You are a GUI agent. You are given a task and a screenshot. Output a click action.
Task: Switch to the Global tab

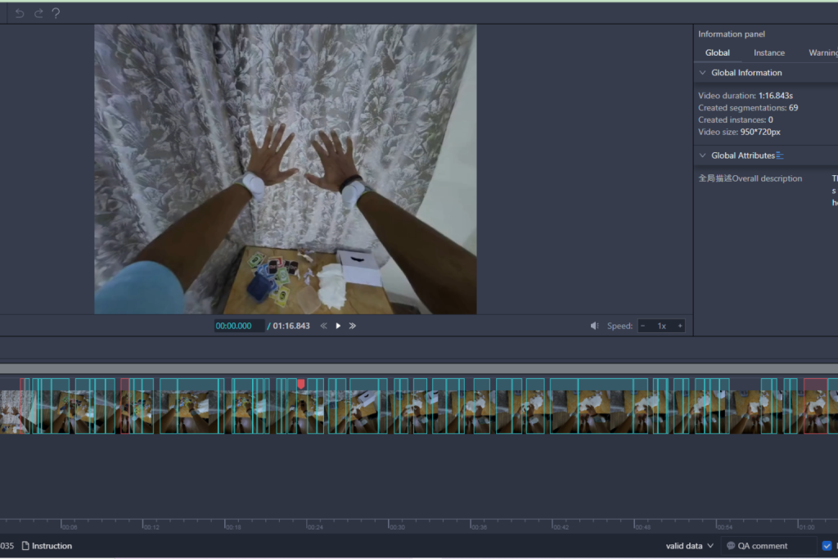(x=717, y=52)
